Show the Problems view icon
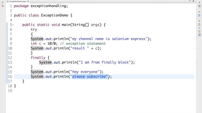 pos(199,24)
